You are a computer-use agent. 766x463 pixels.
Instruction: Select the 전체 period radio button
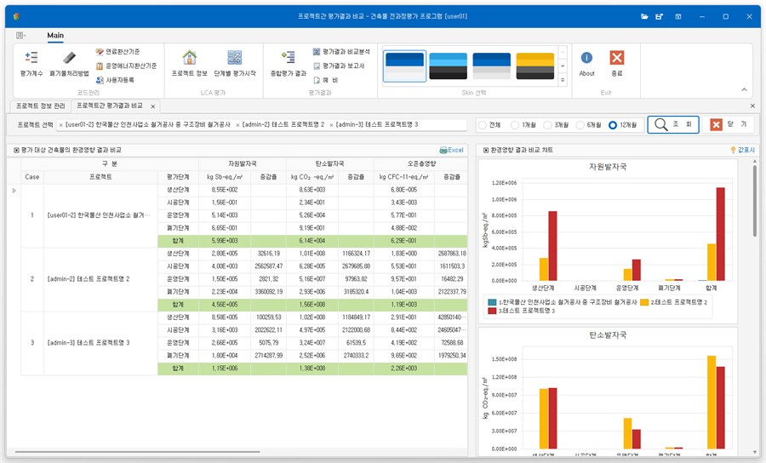click(483, 125)
